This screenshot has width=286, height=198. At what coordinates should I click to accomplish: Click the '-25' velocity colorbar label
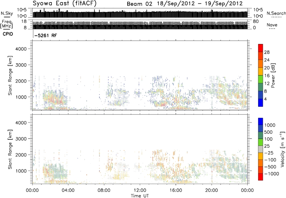tap(269, 153)
